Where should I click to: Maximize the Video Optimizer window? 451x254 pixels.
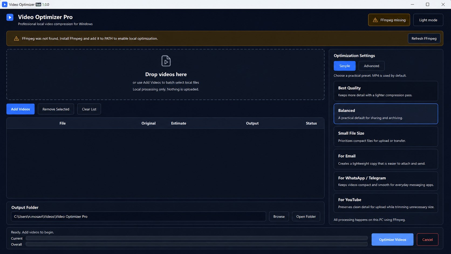tap(428, 4)
